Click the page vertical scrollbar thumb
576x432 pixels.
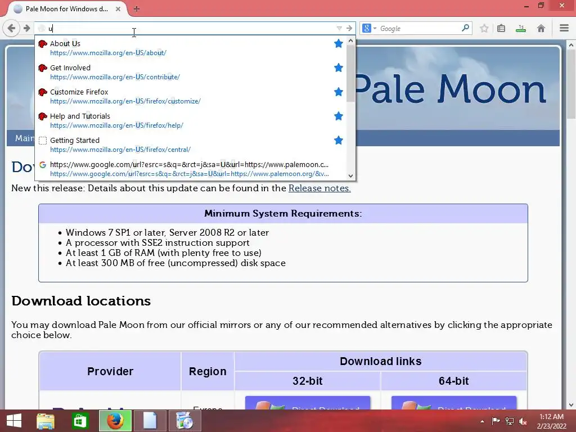[x=571, y=84]
